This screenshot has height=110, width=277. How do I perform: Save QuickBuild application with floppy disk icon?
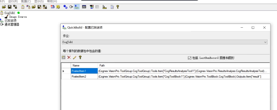pyautogui.click(x=10, y=7)
